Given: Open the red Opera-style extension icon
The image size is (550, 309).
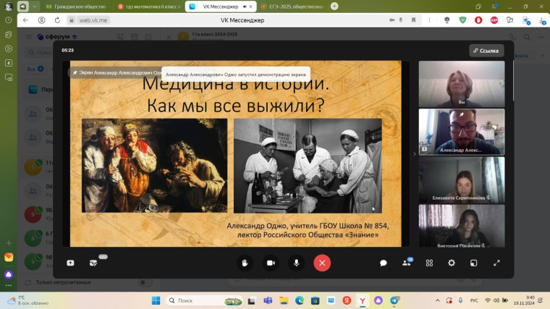Looking at the screenshot, I should click(478, 20).
